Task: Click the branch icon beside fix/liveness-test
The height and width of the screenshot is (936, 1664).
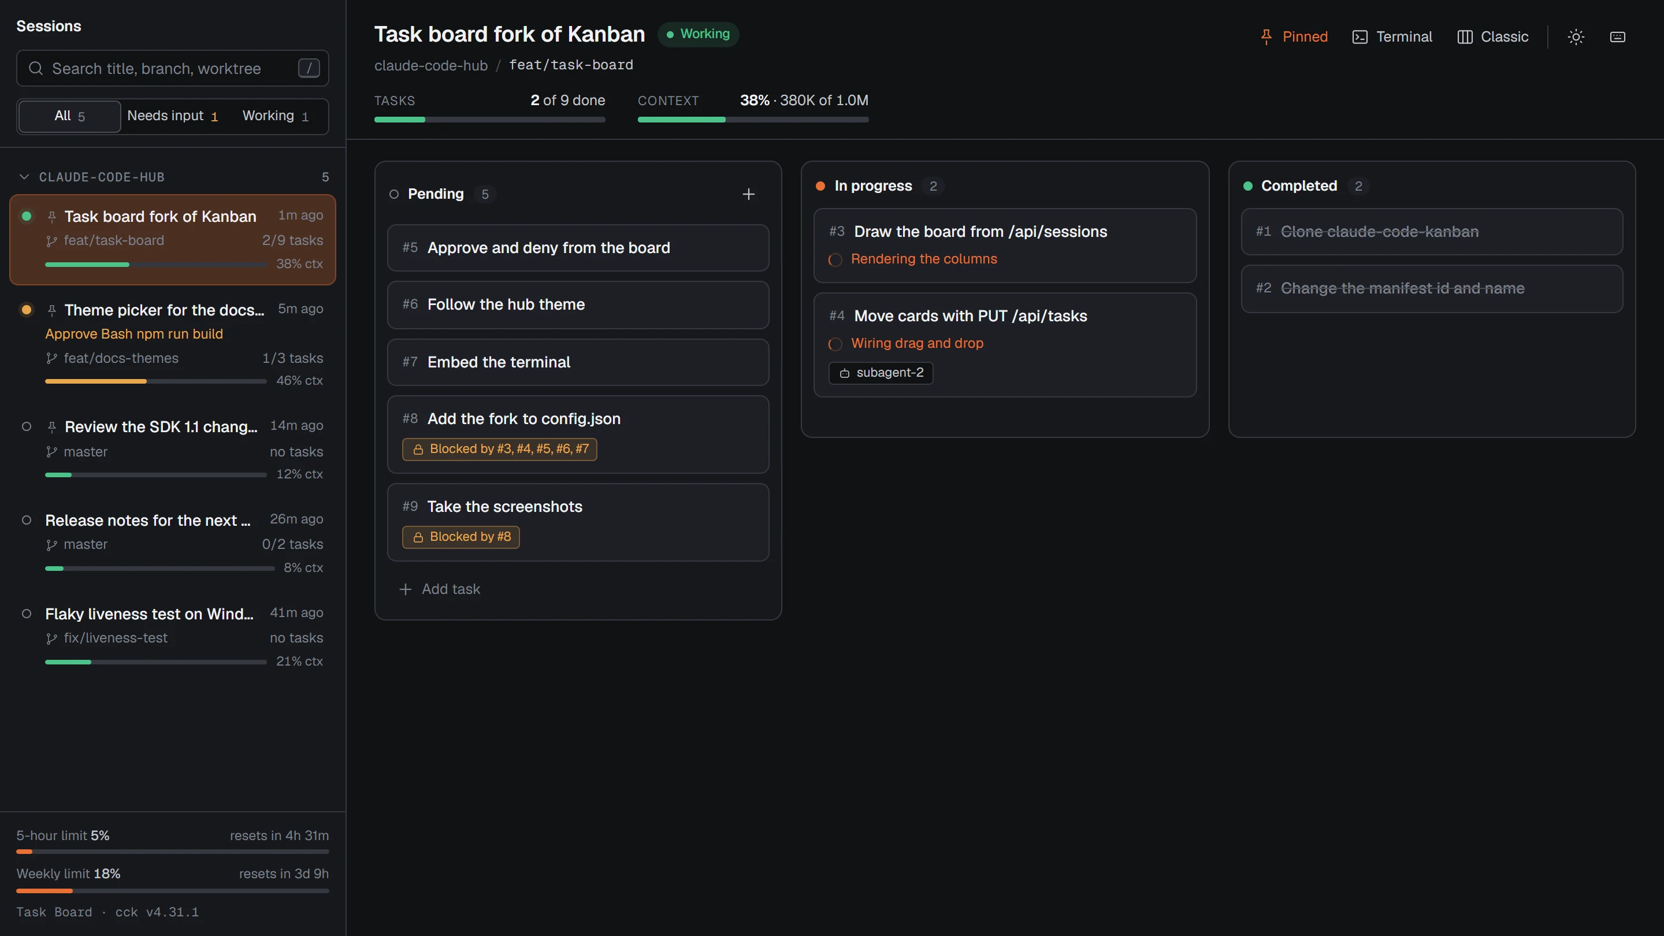Action: (51, 638)
